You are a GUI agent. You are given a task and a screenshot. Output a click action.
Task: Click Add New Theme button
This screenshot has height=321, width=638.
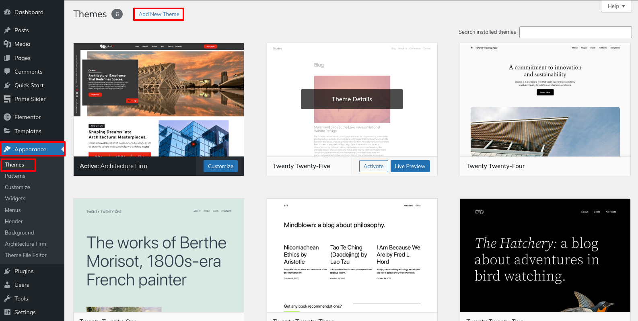(159, 14)
